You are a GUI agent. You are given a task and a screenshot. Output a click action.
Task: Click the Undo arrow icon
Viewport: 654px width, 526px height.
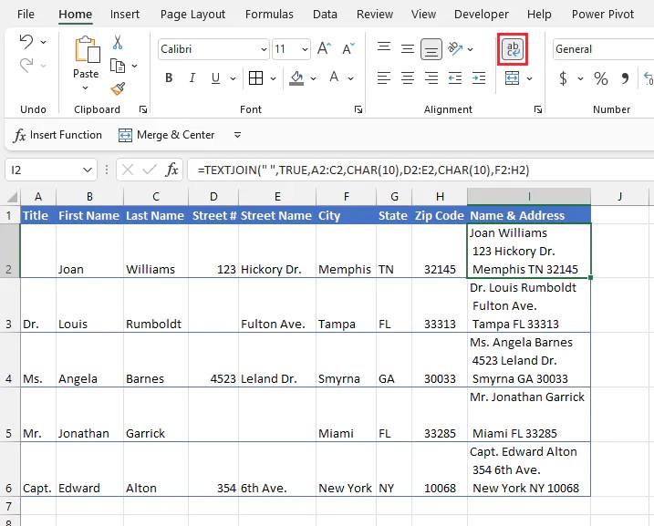pyautogui.click(x=26, y=41)
